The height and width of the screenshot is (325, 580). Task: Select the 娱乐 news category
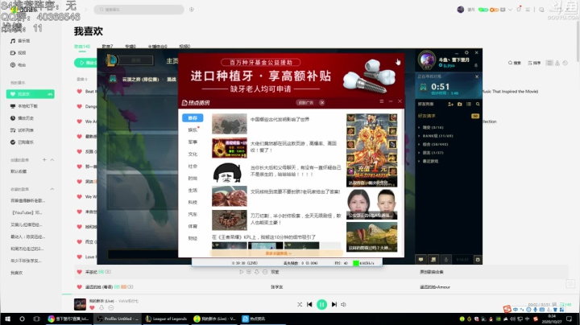[193, 130]
